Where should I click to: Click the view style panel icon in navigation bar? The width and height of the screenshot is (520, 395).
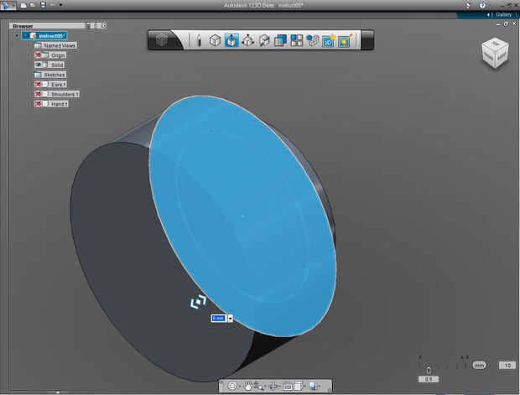coord(298,386)
